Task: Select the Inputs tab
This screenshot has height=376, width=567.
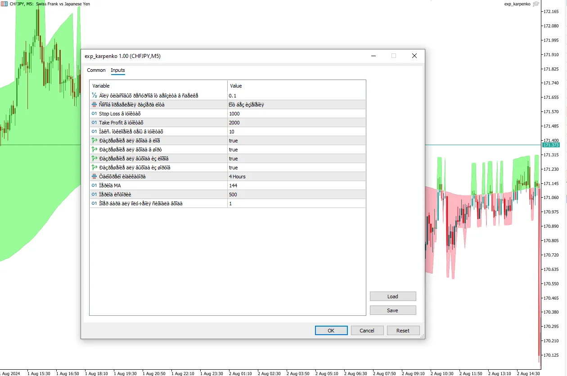Action: coord(118,71)
